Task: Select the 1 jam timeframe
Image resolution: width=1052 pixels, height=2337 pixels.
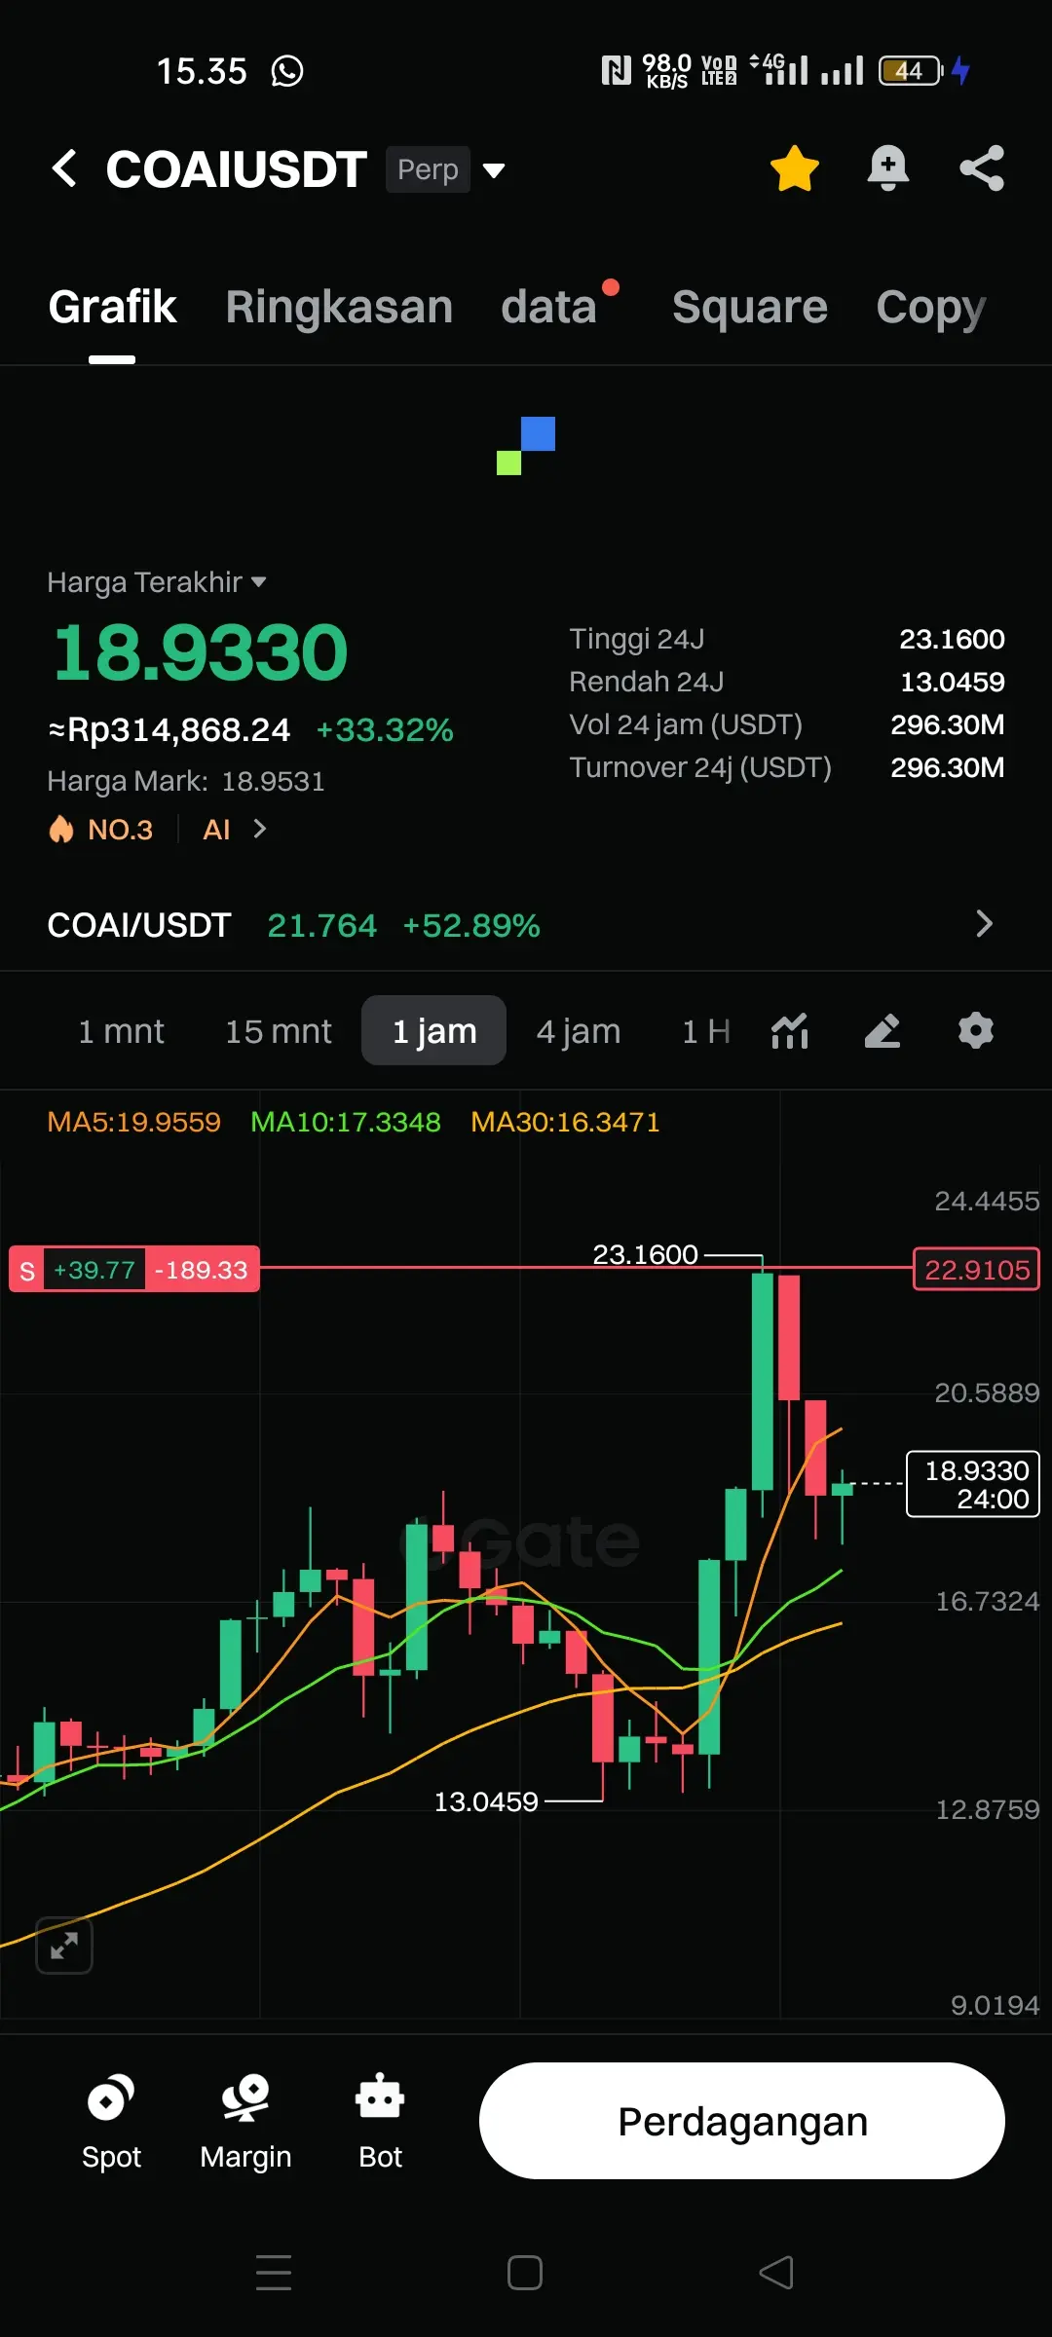Action: coord(433,1030)
